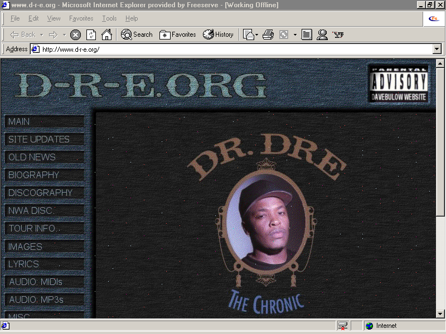Click the D-R-E.ORG banner logo
446x334 pixels.
140,85
